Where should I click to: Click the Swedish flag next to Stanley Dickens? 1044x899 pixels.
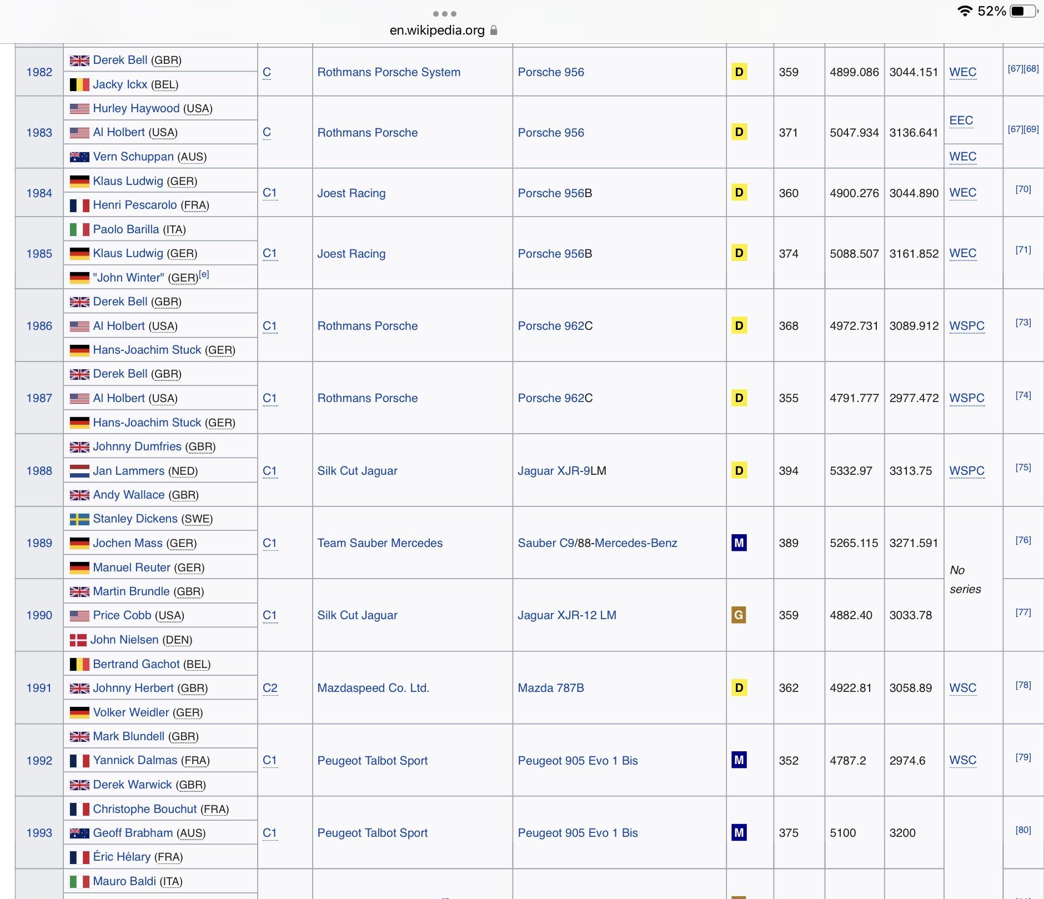79,519
